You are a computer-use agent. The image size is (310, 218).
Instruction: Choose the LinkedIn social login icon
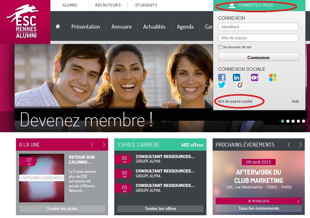point(236,77)
